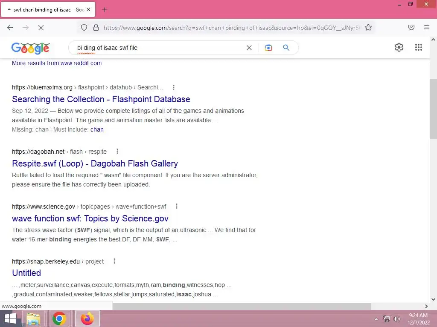
Task: Click the forward navigation arrow
Action: (x=26, y=28)
